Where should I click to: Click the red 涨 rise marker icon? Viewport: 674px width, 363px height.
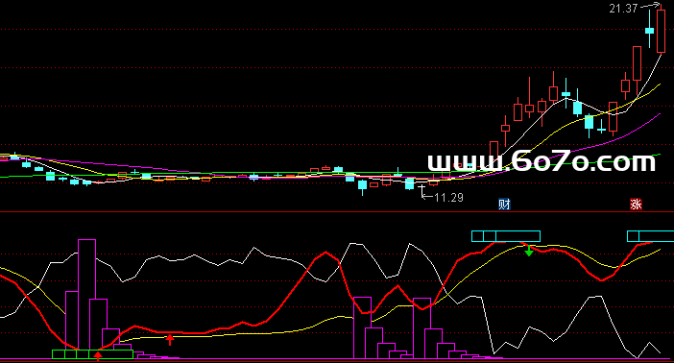636,205
